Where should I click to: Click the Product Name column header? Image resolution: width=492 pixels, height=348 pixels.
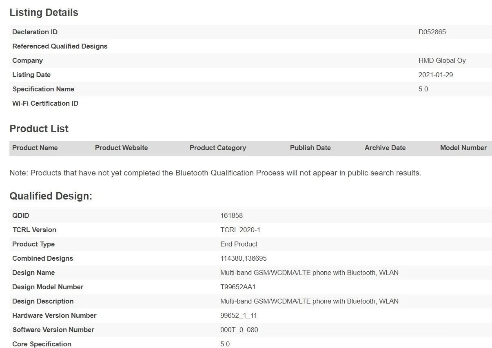point(35,148)
